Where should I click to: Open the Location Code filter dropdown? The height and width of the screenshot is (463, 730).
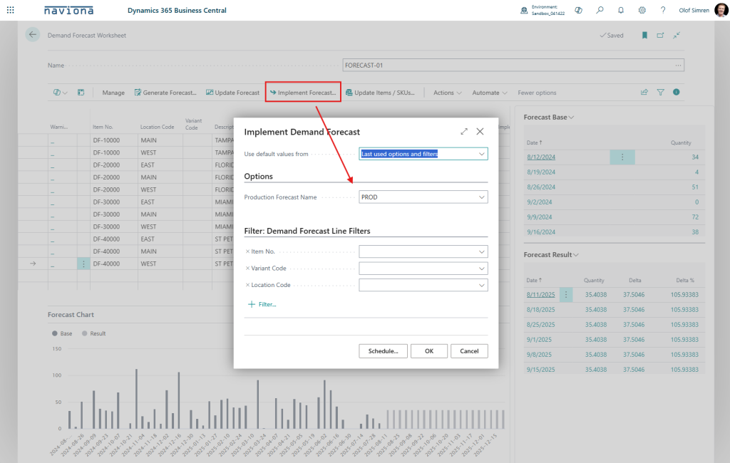click(482, 285)
